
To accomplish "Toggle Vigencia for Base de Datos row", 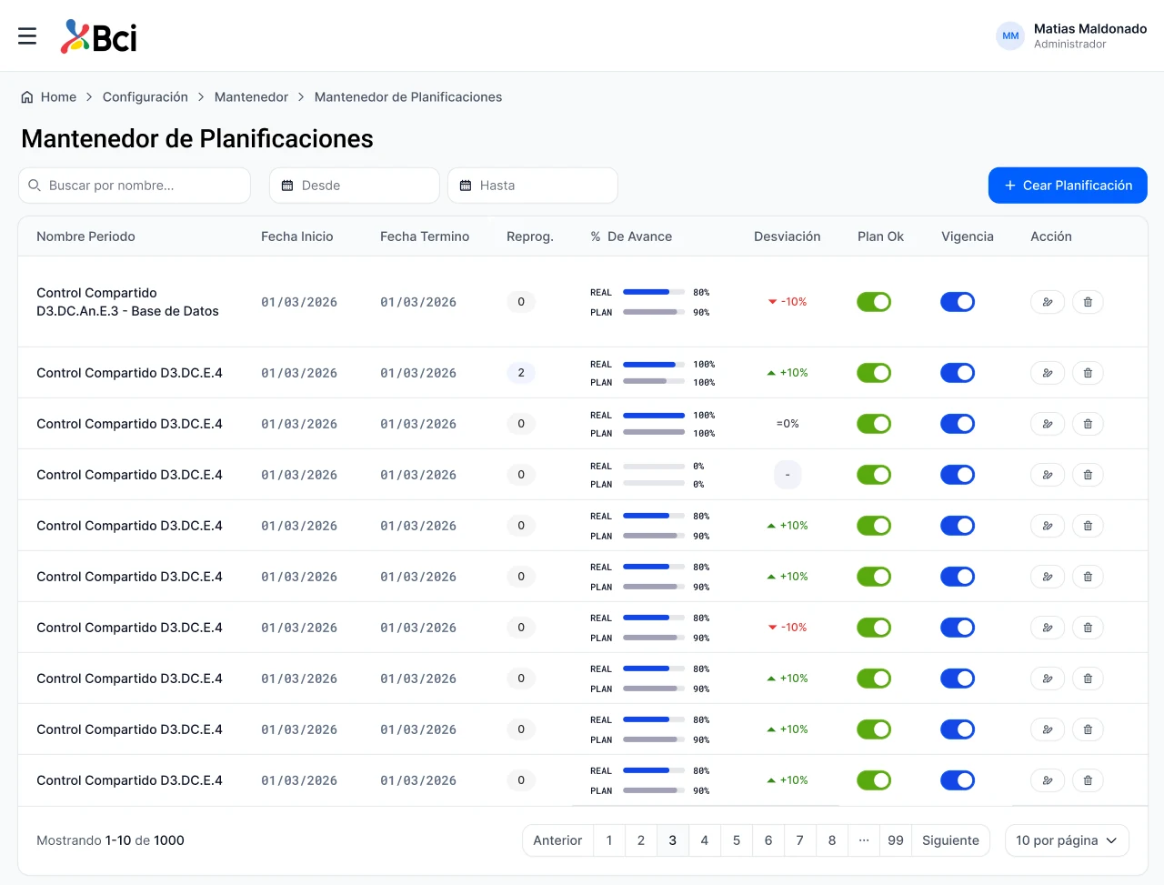I will pos(958,302).
